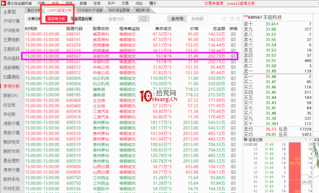Click the 逐笔还原 panel collapse icon
319x193 pixels.
point(245,139)
